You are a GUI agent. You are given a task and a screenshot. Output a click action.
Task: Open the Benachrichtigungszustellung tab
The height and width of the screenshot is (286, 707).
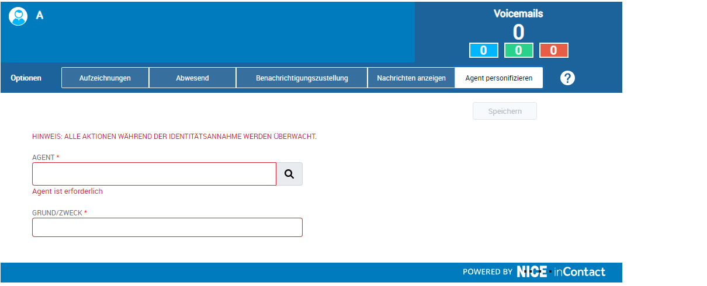point(301,78)
